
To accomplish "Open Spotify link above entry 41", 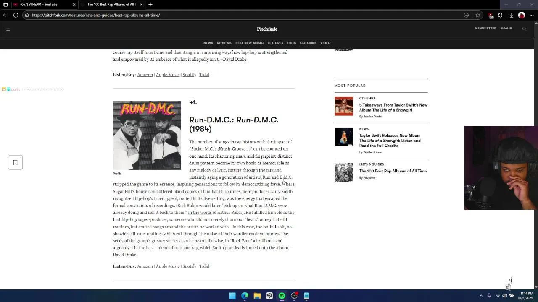I will pyautogui.click(x=189, y=75).
